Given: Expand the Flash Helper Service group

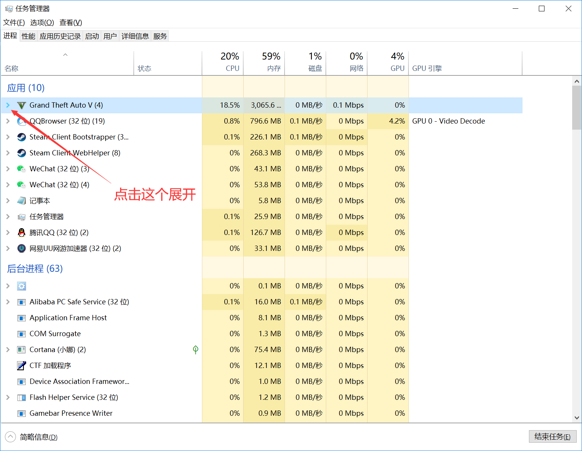Looking at the screenshot, I should tap(8, 397).
